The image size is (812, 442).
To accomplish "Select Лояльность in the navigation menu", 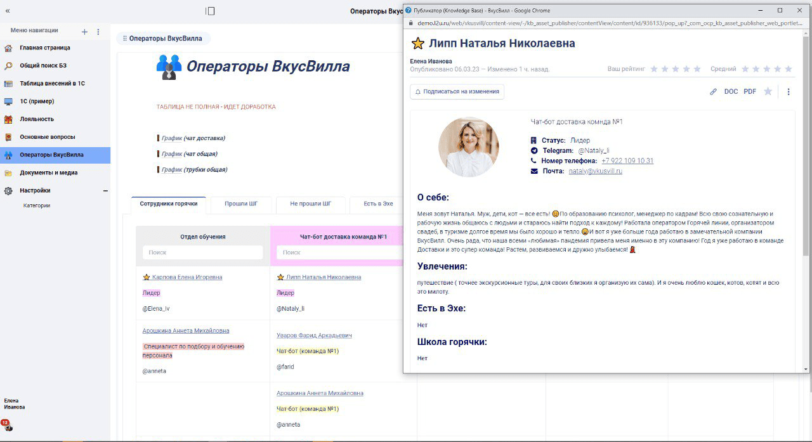I will (37, 119).
